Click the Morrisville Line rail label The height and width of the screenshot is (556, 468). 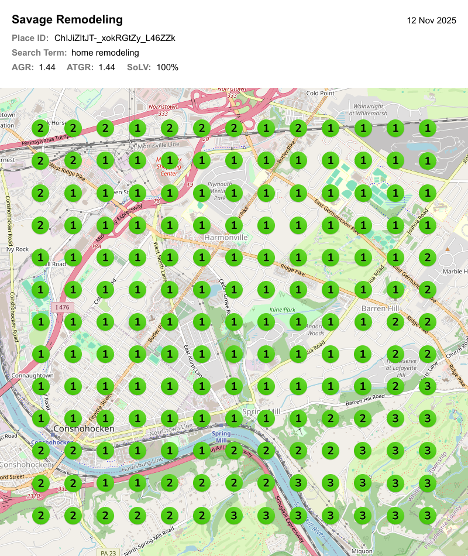(x=159, y=145)
